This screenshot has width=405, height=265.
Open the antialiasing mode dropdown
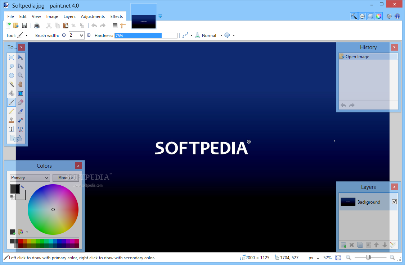(192, 36)
